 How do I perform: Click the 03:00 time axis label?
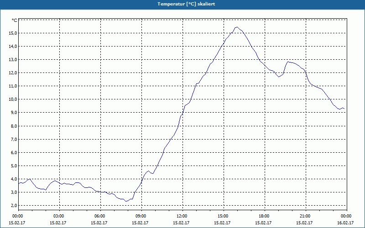[60, 216]
